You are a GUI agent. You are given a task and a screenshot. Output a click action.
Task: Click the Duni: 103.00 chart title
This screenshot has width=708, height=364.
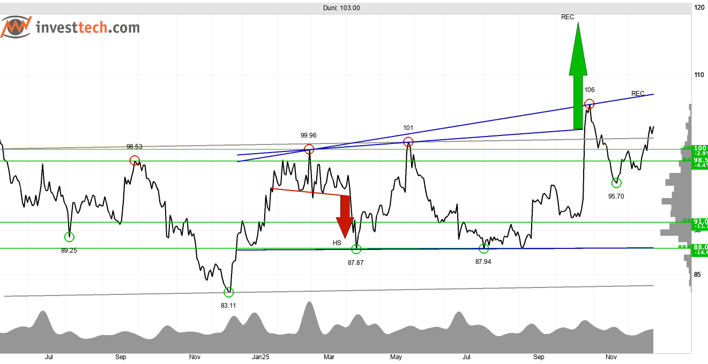[343, 8]
